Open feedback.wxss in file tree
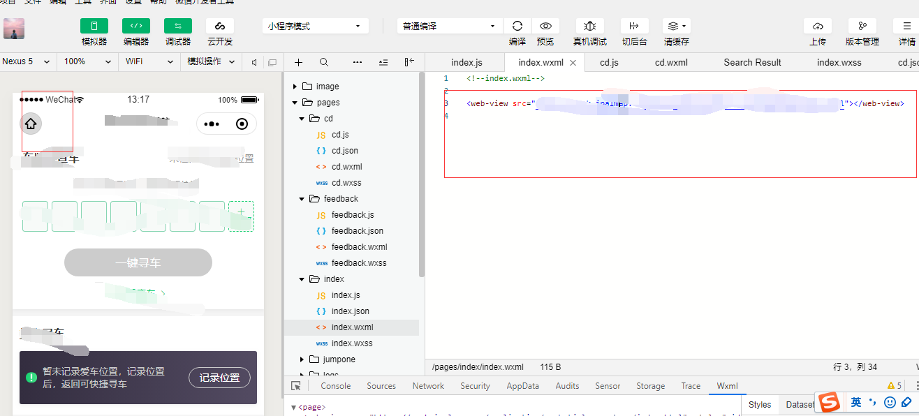 [x=359, y=263]
